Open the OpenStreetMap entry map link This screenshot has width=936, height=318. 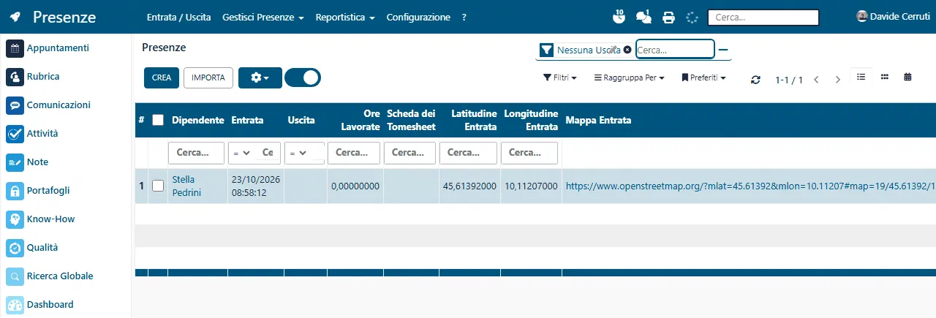pos(750,186)
